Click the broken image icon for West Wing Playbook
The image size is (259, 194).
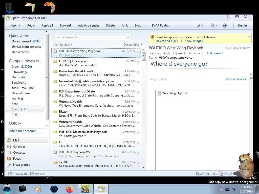click(x=159, y=93)
